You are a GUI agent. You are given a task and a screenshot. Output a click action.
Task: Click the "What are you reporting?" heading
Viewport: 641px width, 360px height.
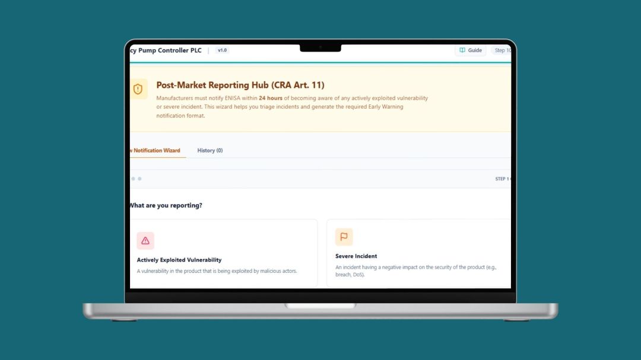(166, 205)
